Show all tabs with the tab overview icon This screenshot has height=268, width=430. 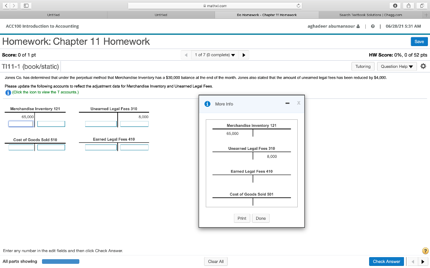coord(421,5)
